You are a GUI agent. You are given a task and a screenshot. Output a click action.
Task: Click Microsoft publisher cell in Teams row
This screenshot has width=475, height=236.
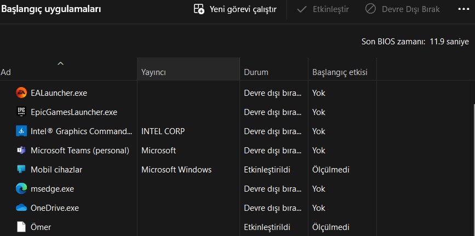click(158, 150)
